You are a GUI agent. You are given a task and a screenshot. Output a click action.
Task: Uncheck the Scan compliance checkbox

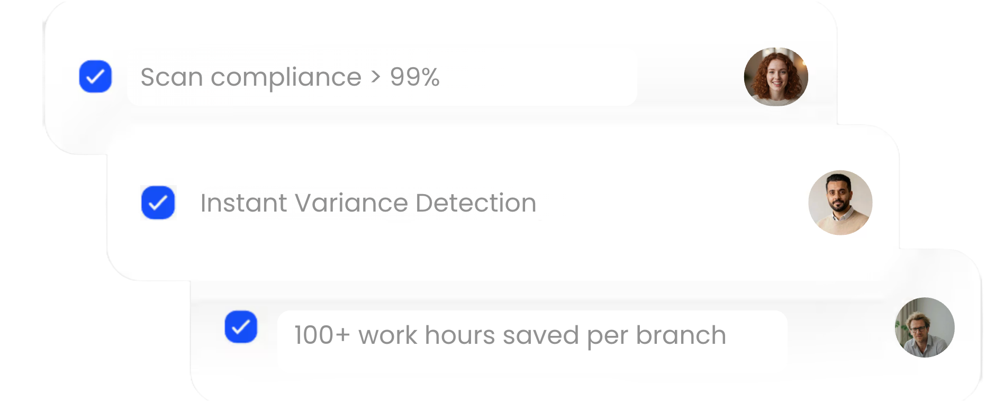pos(95,77)
